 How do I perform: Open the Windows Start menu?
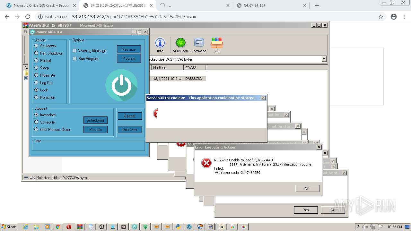pyautogui.click(x=9, y=227)
